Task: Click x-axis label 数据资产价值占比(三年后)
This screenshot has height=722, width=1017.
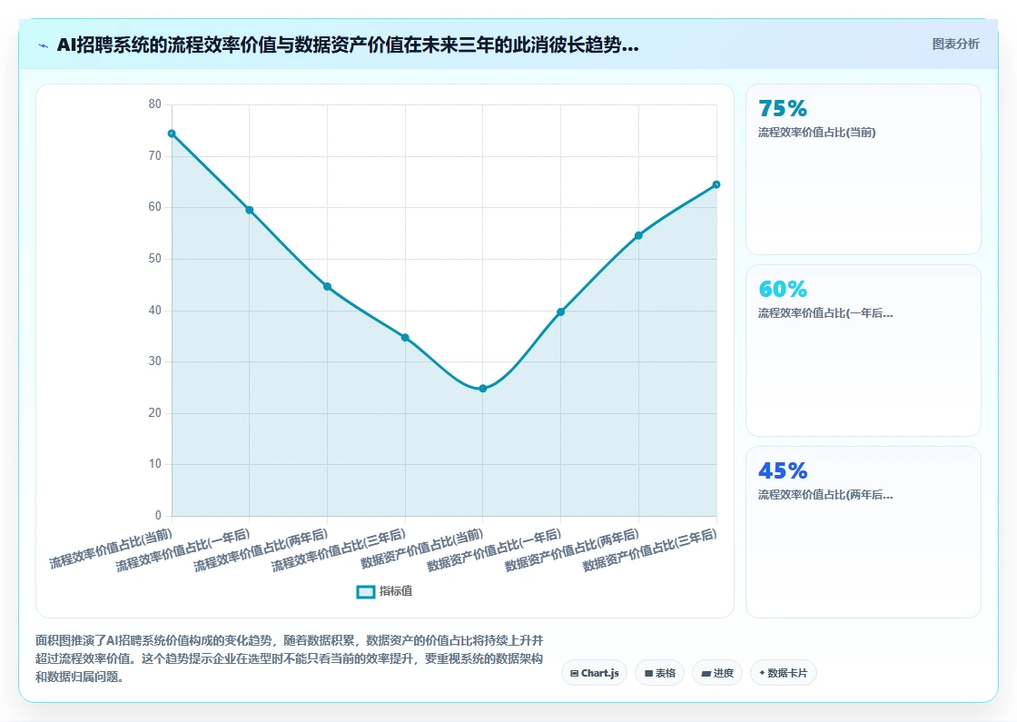Action: tap(650, 550)
